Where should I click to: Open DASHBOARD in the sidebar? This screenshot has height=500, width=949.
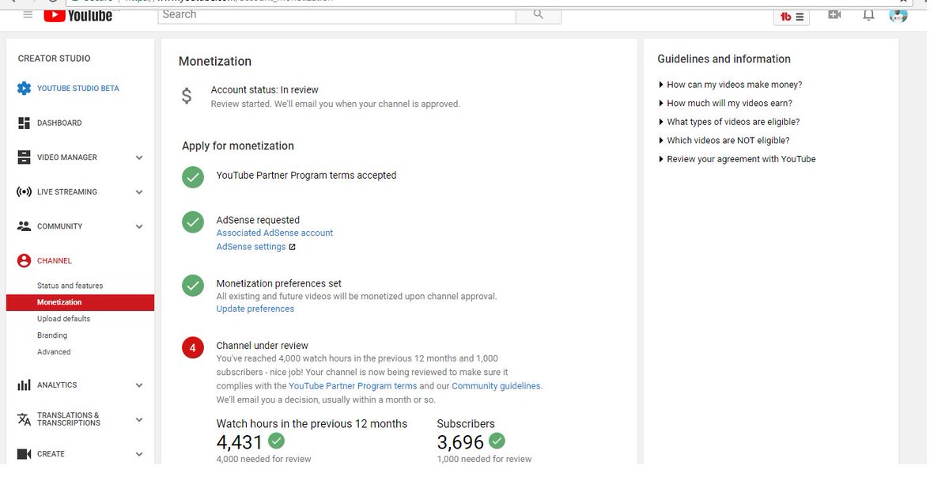[59, 123]
